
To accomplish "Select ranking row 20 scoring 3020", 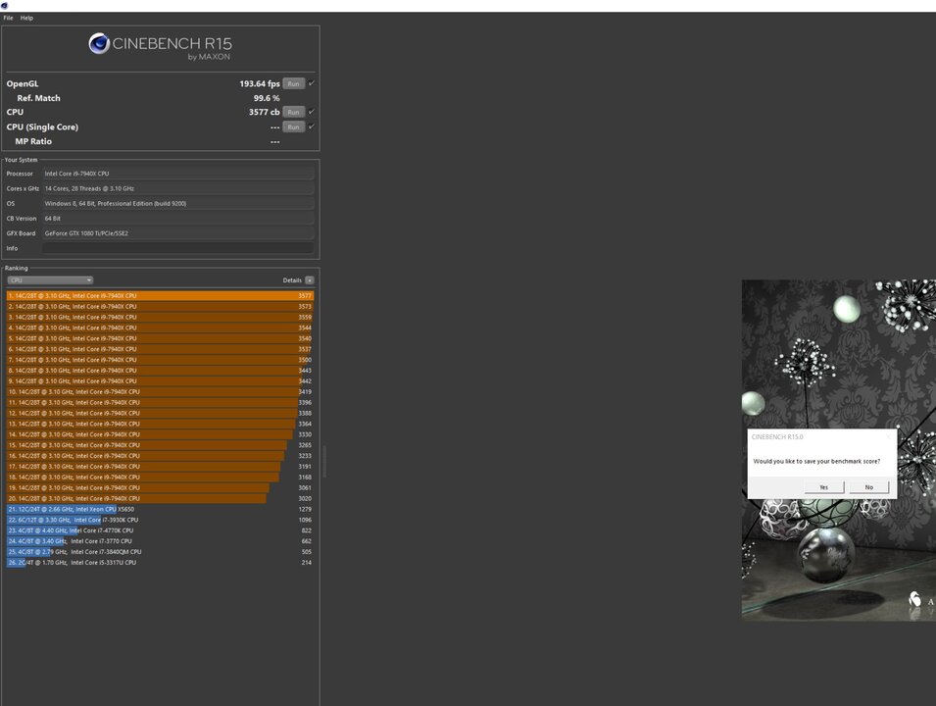I will (x=160, y=499).
